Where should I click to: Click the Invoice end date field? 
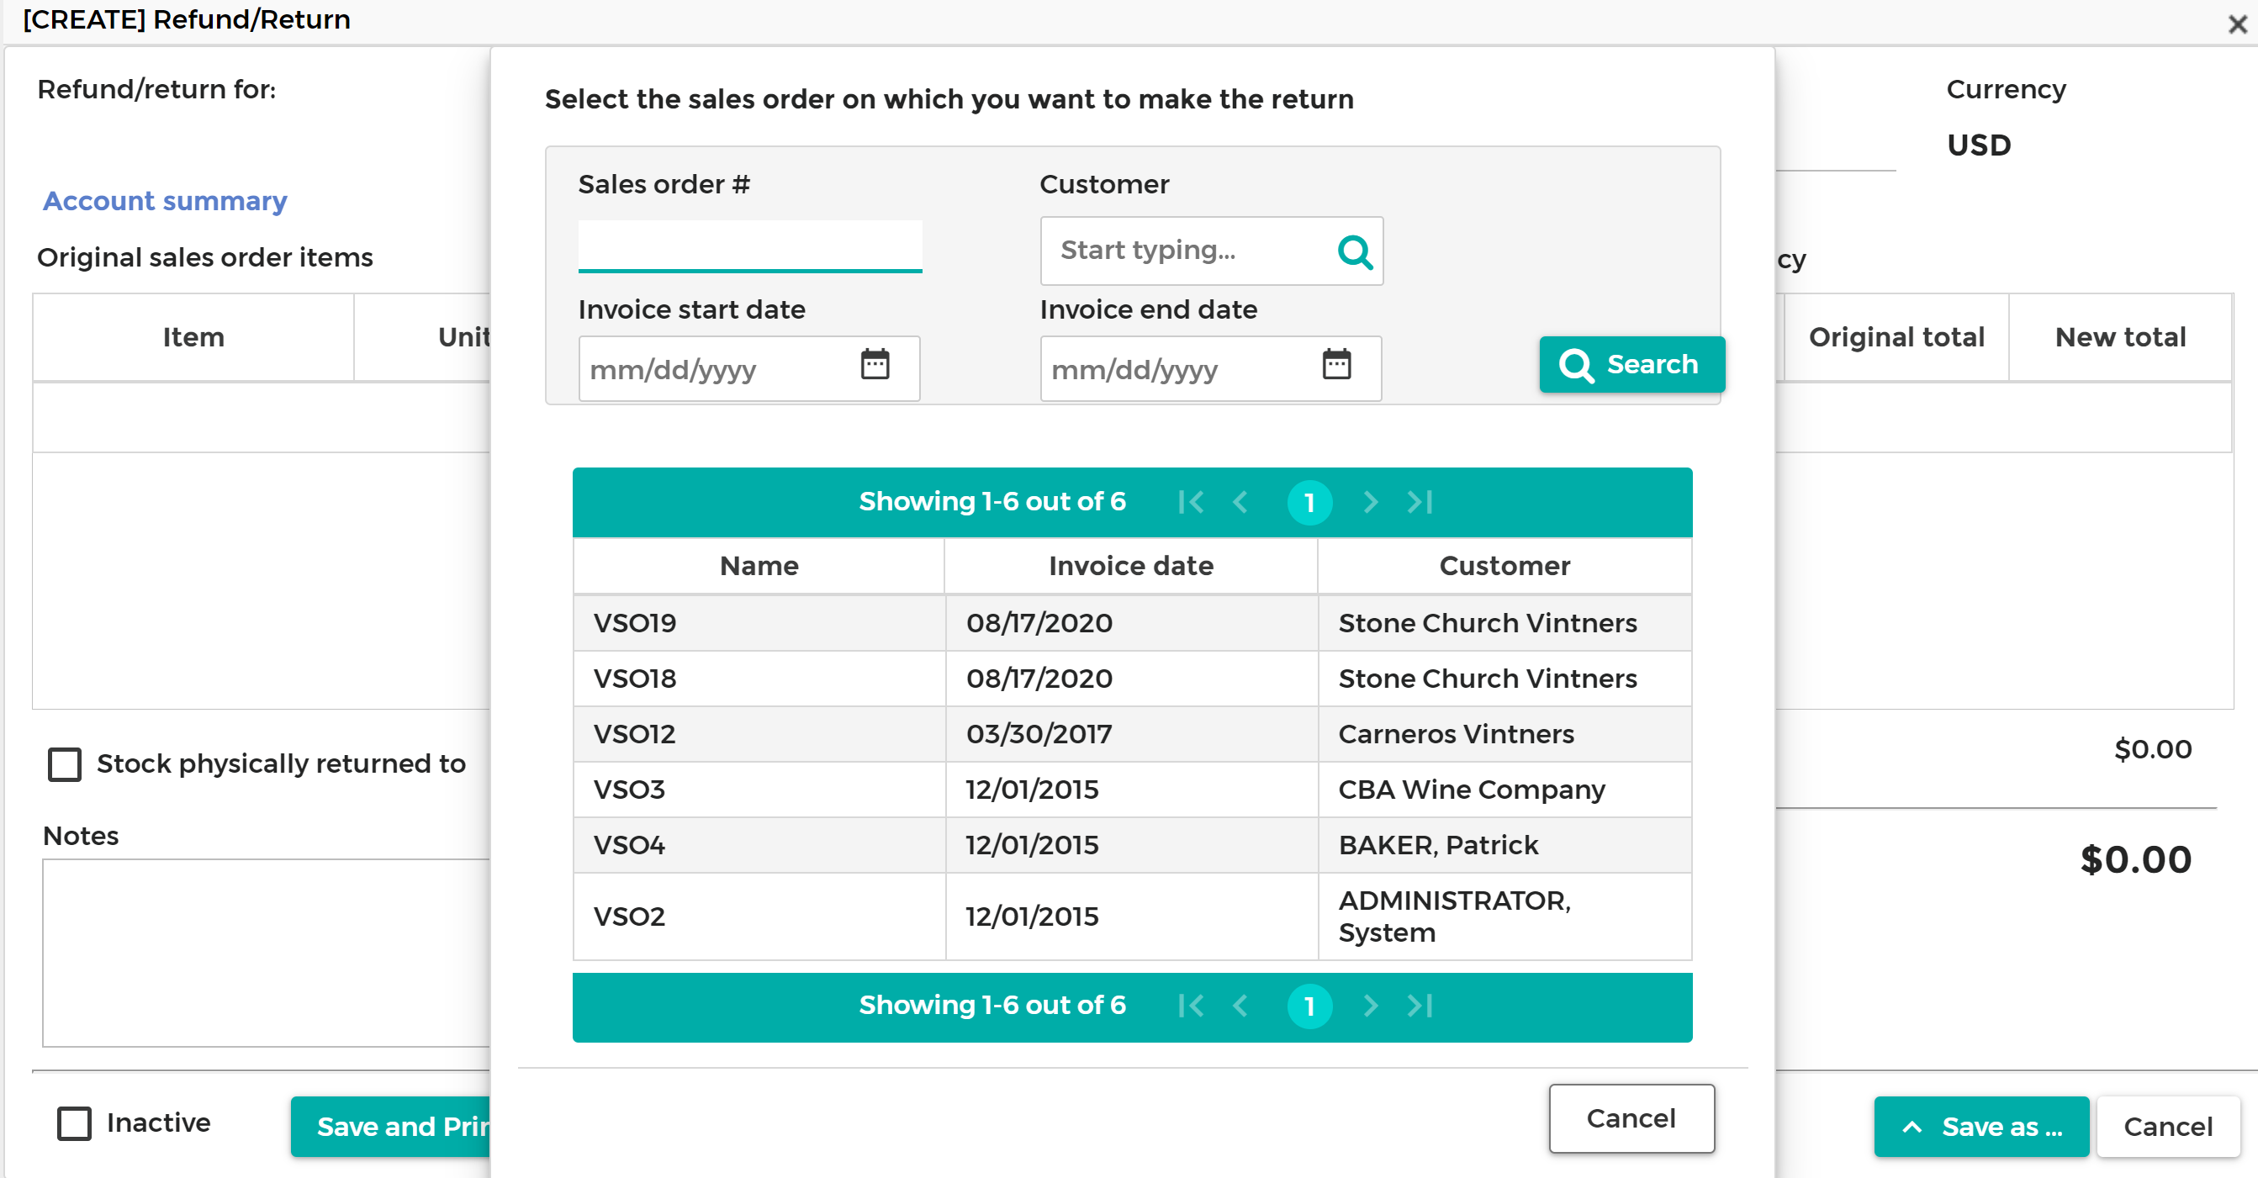[1211, 369]
